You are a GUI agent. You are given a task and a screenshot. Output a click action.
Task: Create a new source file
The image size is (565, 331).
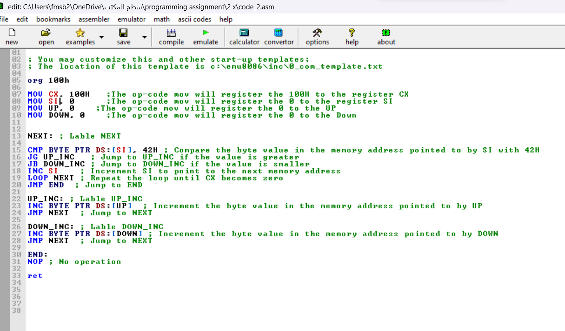coord(12,37)
